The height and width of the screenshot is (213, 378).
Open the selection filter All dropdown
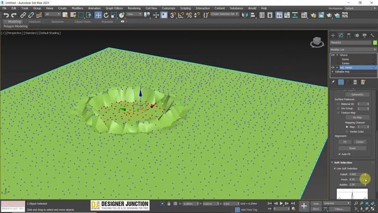[x=53, y=14]
